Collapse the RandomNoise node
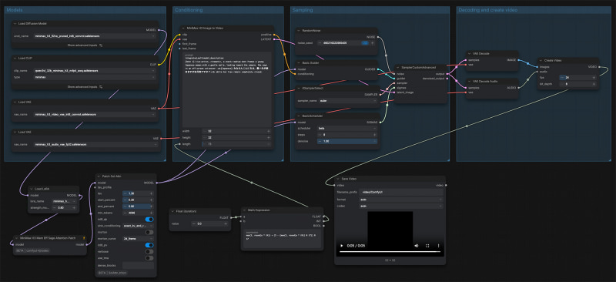 [x=300, y=30]
